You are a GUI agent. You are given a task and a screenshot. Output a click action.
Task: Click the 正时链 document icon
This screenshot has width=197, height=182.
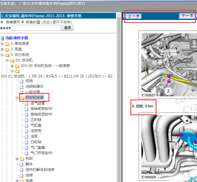click(x=27, y=120)
